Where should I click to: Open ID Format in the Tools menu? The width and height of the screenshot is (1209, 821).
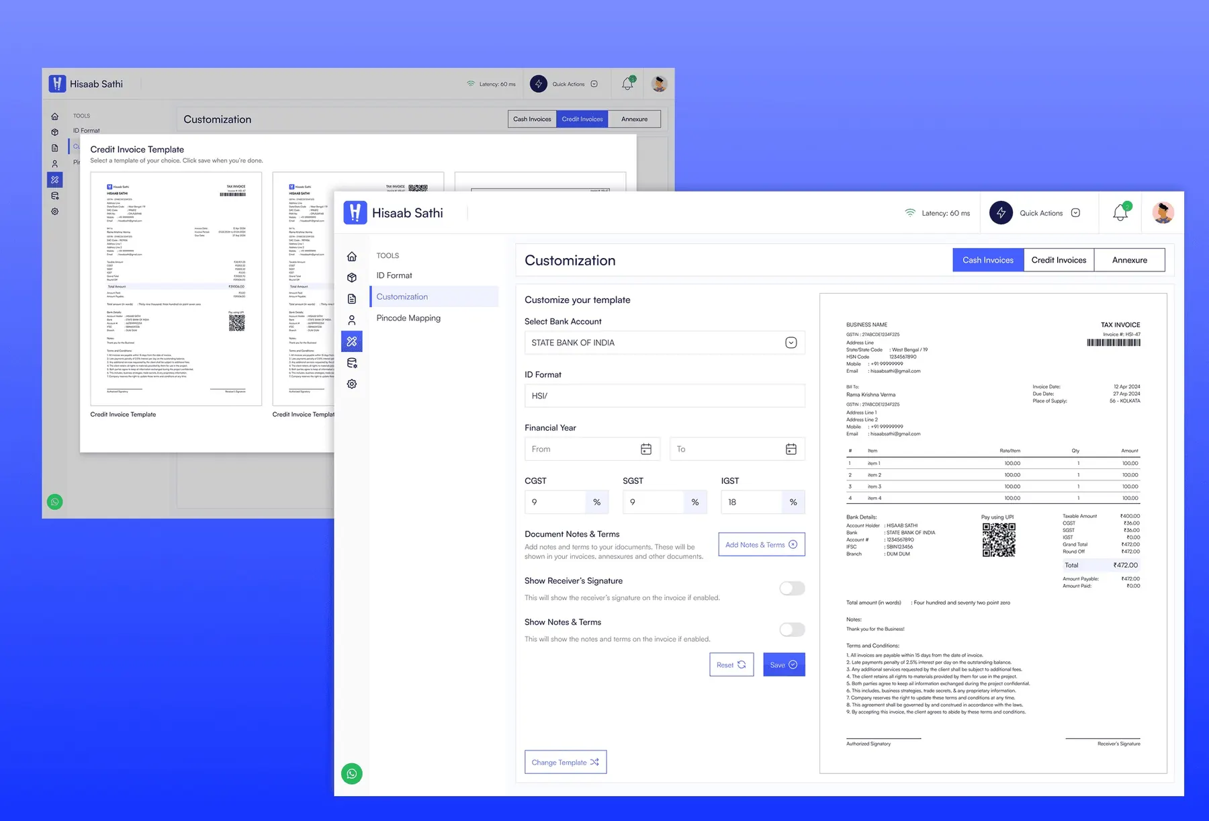[x=394, y=275]
